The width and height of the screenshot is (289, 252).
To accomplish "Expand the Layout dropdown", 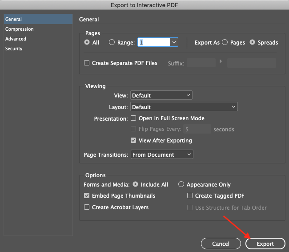I will 184,107.
